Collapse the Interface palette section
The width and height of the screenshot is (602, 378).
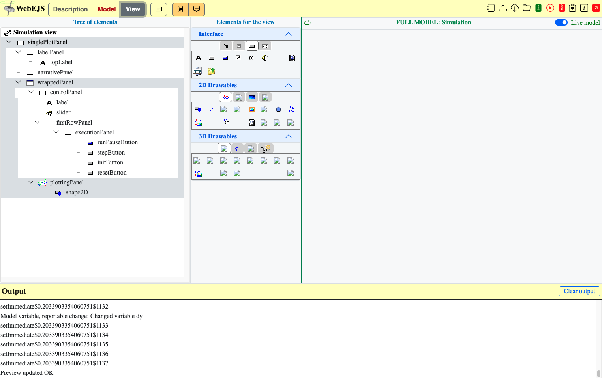coord(289,34)
